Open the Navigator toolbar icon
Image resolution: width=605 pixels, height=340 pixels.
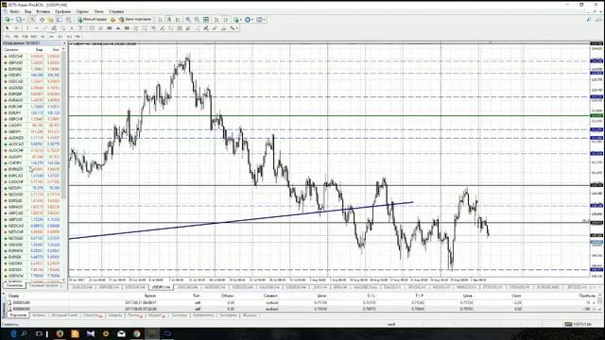pos(50,19)
